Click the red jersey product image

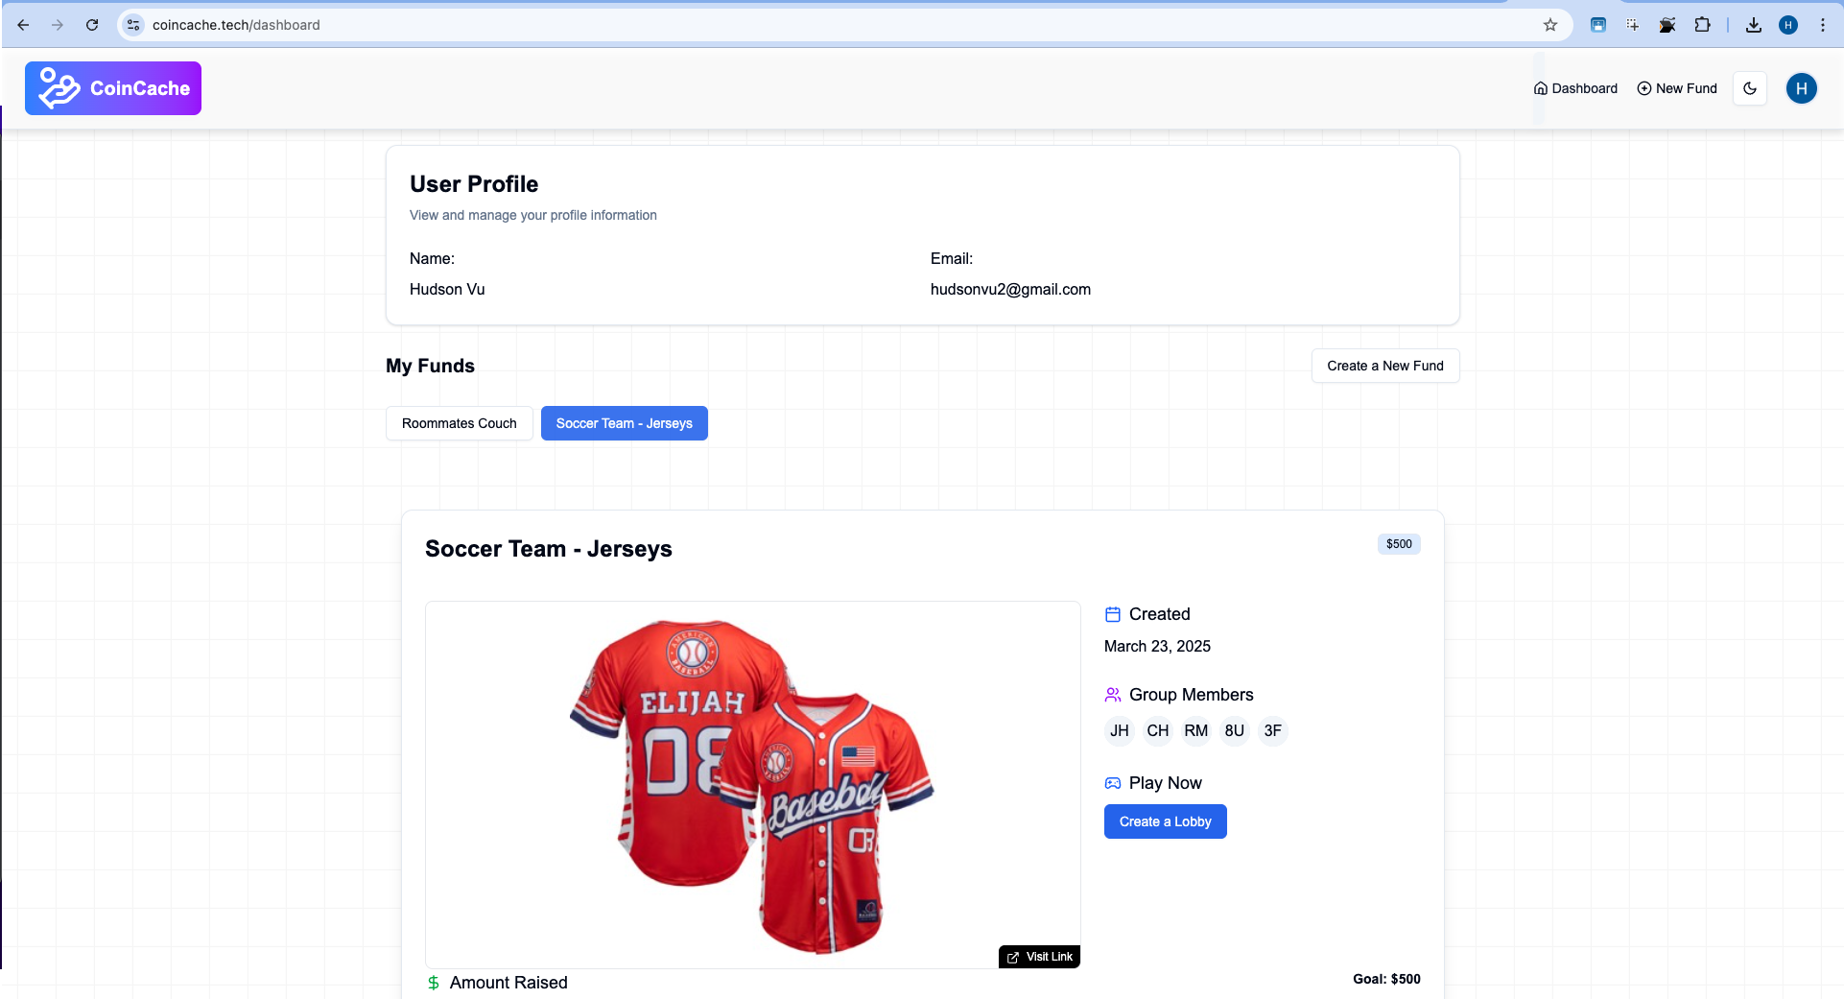[752, 784]
